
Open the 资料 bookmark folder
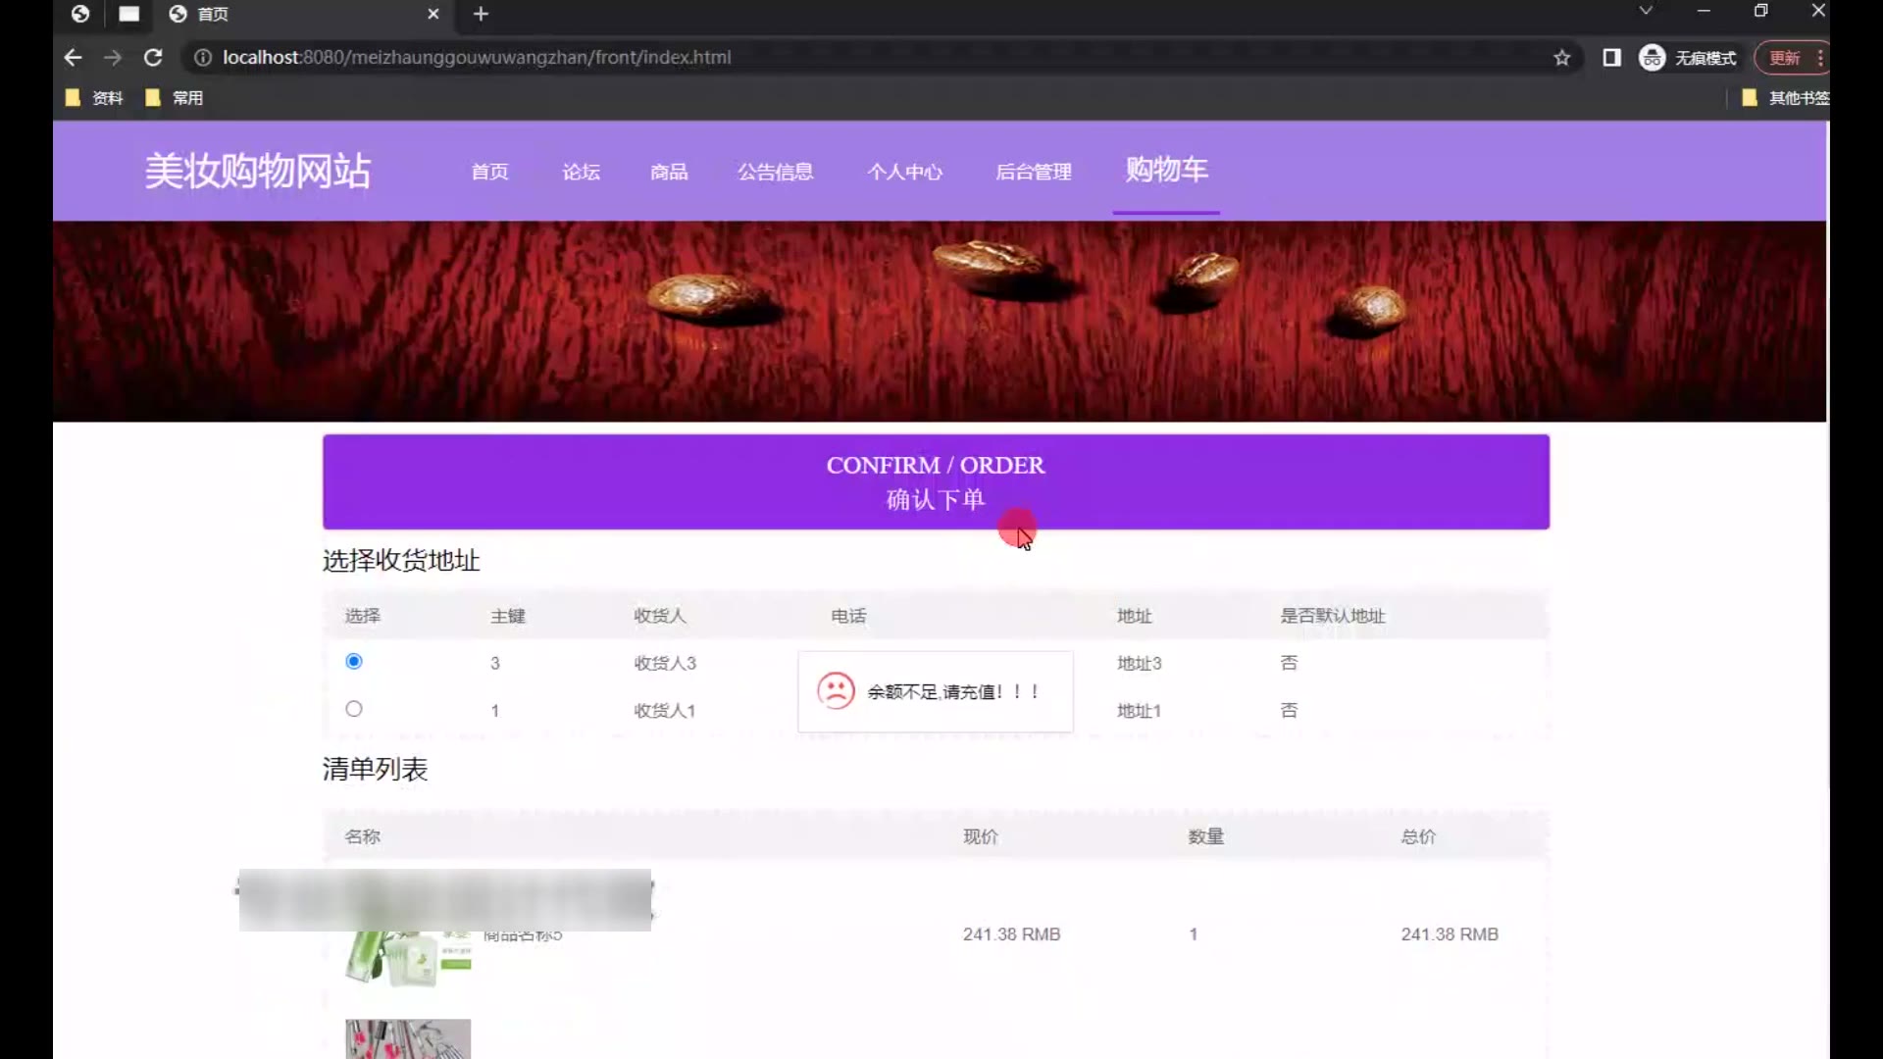point(95,98)
